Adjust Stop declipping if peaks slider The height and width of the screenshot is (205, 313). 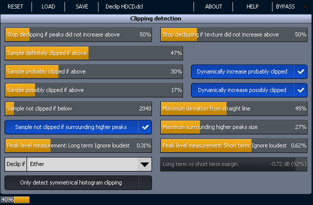click(x=78, y=34)
